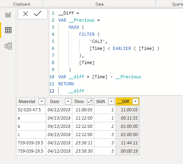This screenshot has width=183, height=164.
Task: Open Shift column filter dropdown
Action: click(x=111, y=101)
